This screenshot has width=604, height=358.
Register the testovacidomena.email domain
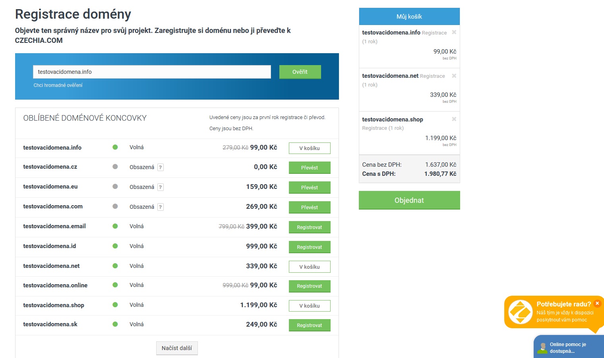point(309,227)
